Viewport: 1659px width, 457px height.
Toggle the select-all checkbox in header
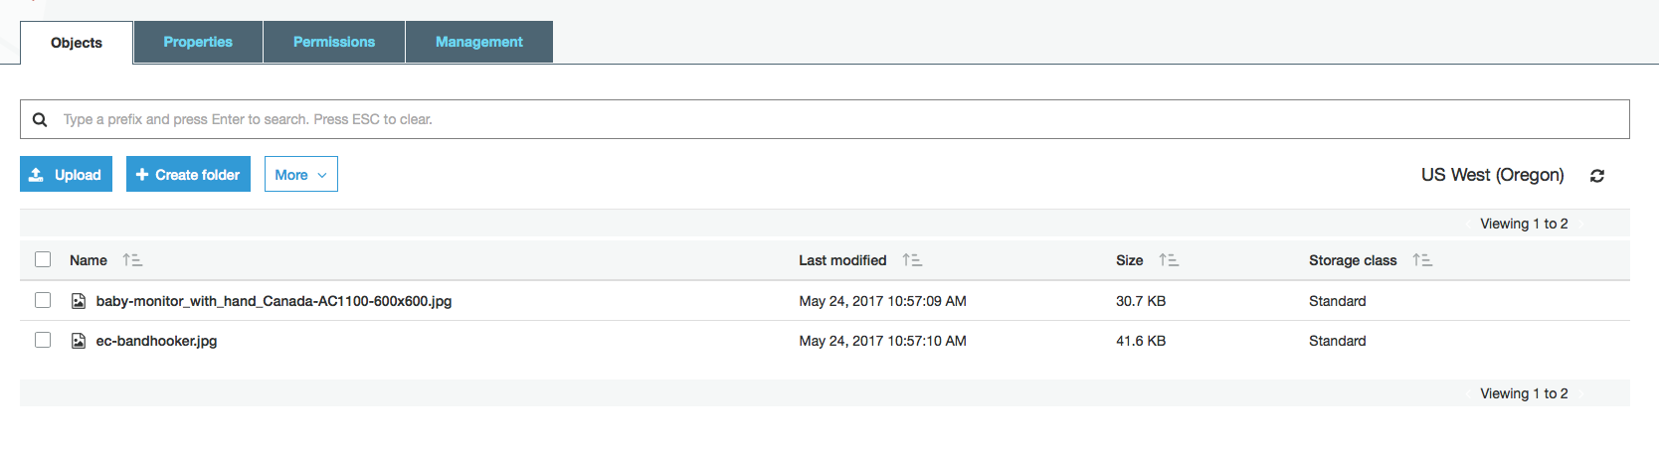(43, 259)
